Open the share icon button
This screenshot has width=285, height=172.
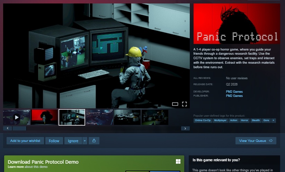click(94, 141)
